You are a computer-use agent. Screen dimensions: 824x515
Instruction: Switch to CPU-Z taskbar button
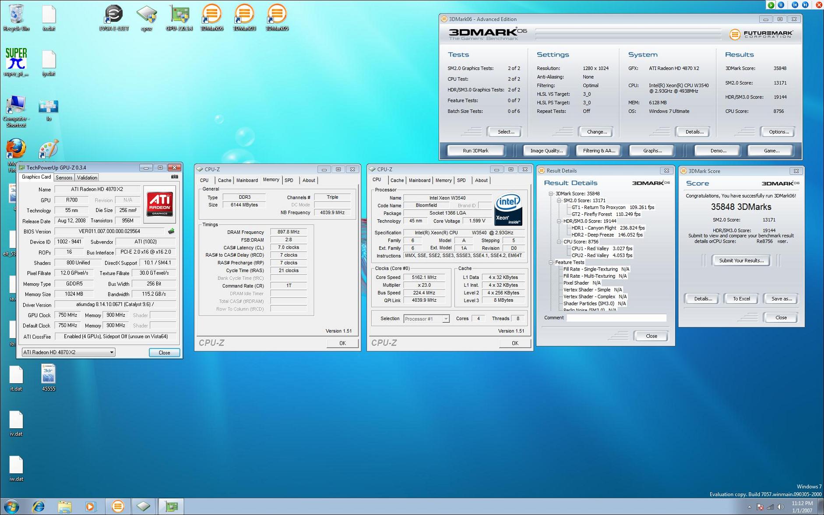pos(144,507)
